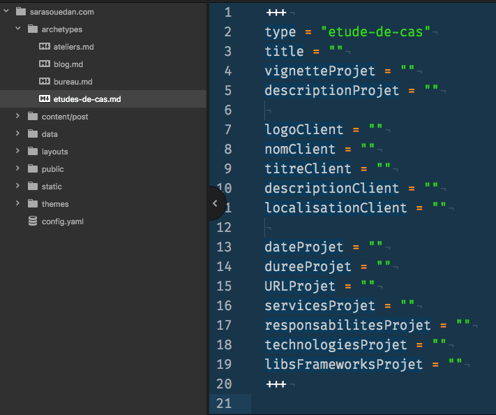
Task: Collapse the archetypes folder chevron
Action: tap(18, 29)
